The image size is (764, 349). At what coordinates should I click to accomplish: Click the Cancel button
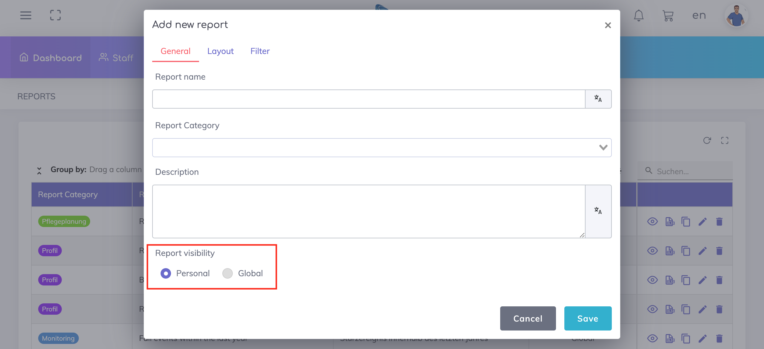point(528,318)
